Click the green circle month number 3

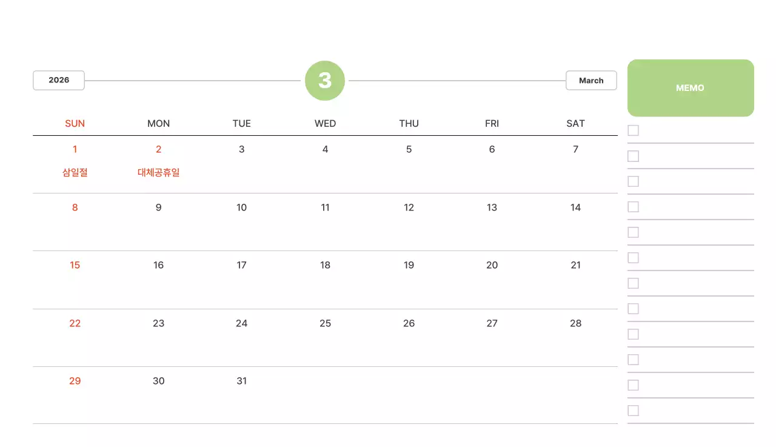pyautogui.click(x=325, y=81)
